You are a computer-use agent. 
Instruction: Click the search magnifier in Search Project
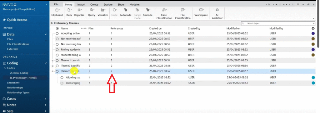(x=243, y=24)
